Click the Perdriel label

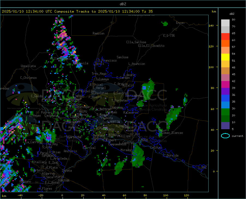pyautogui.click(x=73, y=122)
